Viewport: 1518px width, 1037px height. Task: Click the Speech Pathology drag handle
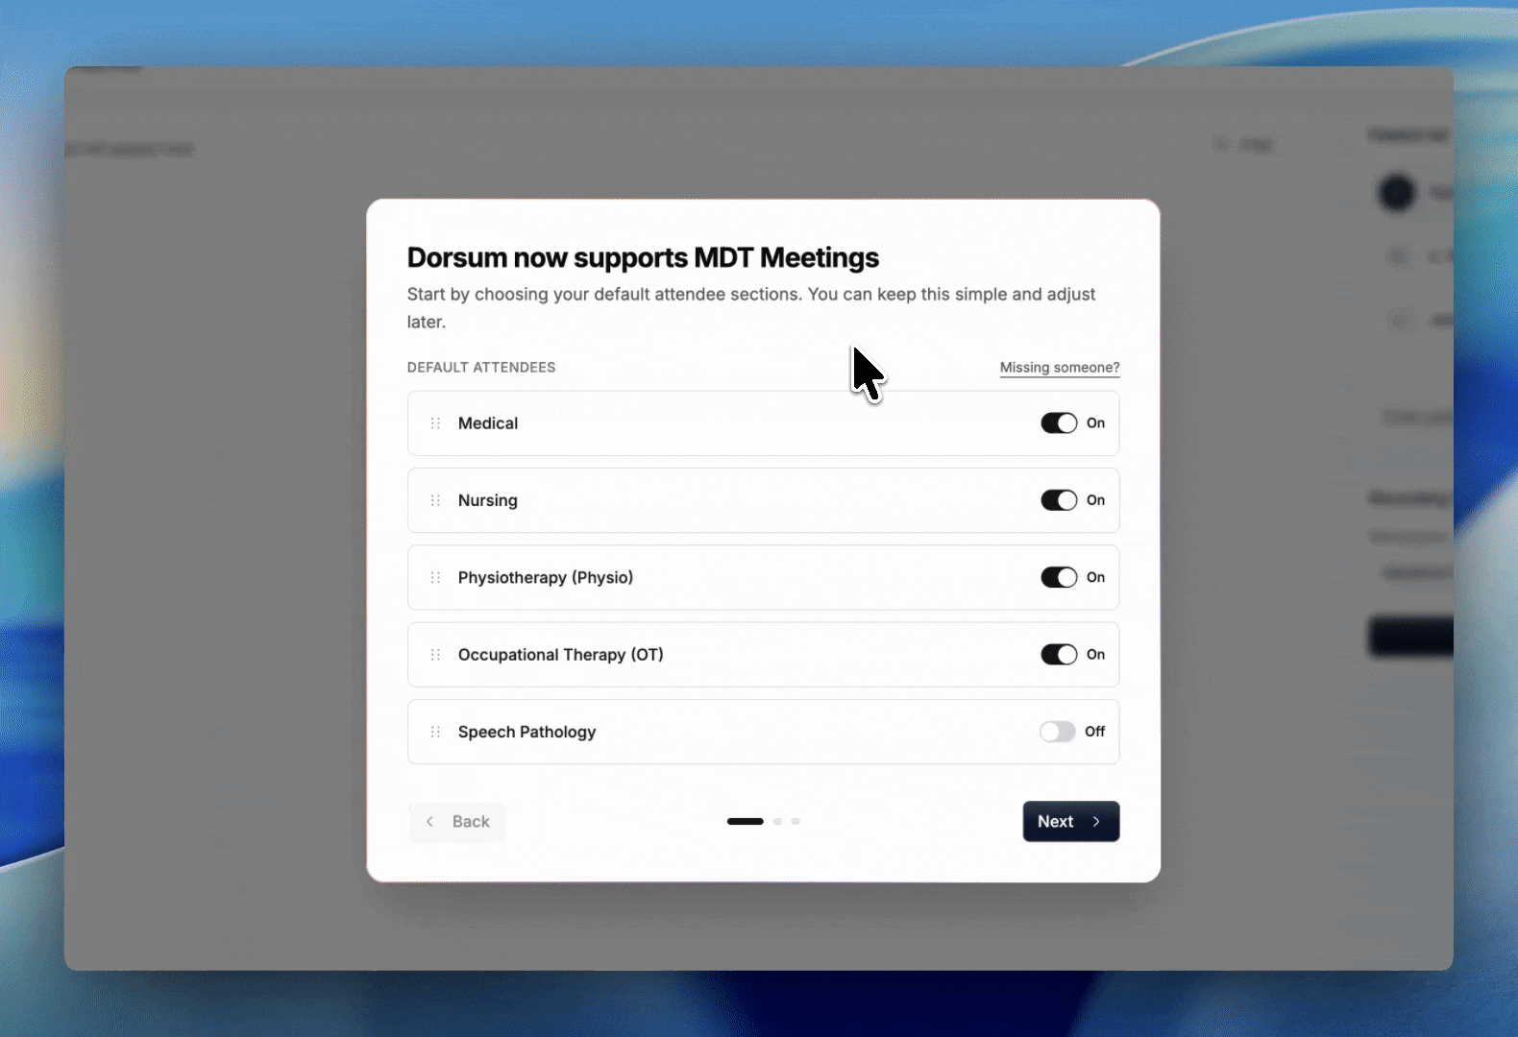435,732
